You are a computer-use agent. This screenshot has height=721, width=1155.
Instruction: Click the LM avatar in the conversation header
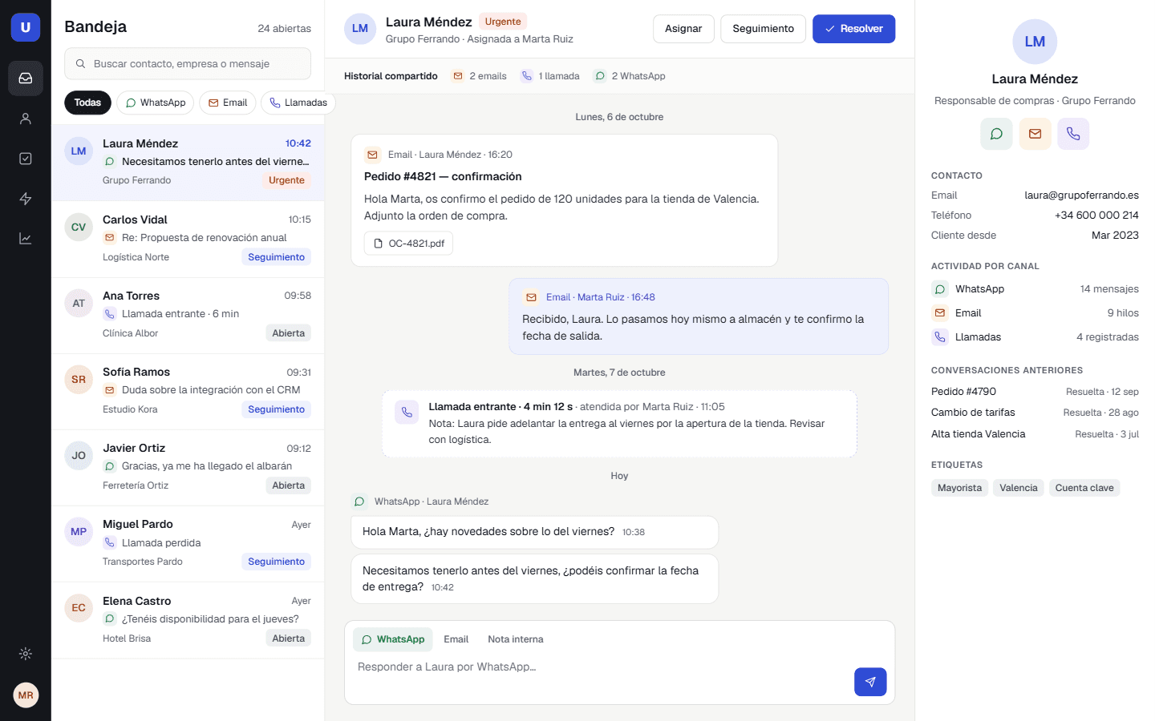pos(360,29)
